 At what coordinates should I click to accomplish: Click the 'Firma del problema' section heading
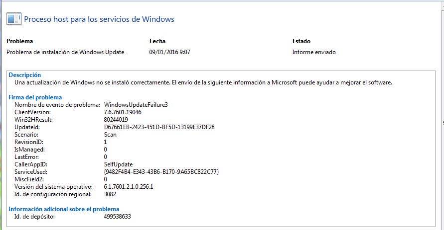35,97
